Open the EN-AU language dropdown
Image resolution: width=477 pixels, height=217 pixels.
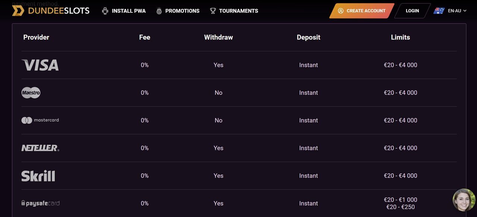[457, 11]
